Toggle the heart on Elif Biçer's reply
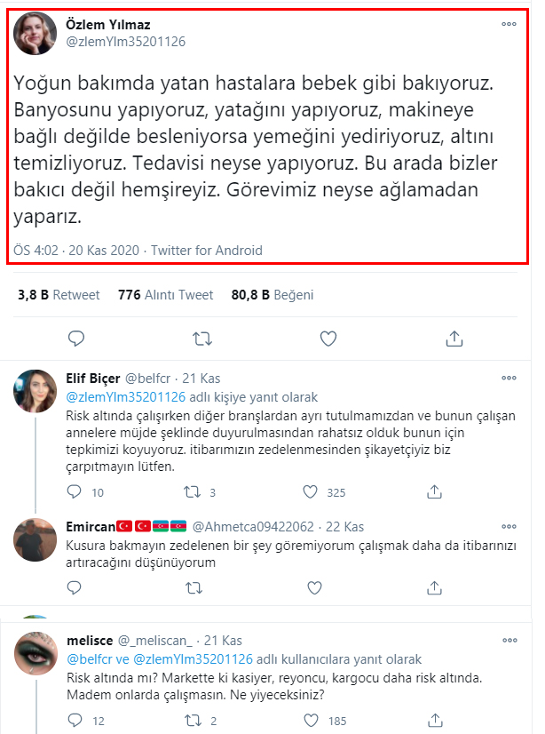This screenshot has width=545, height=734. coord(312,491)
